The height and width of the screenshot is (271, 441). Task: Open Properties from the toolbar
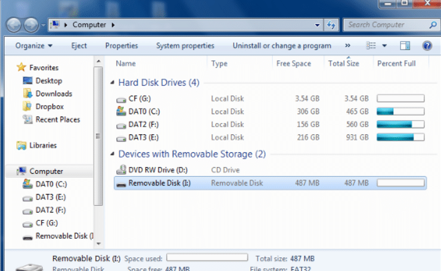(122, 45)
